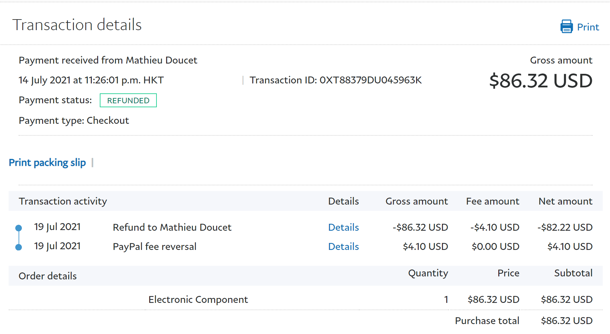The width and height of the screenshot is (610, 334).
Task: Open the Print packing slip link
Action: [x=47, y=163]
